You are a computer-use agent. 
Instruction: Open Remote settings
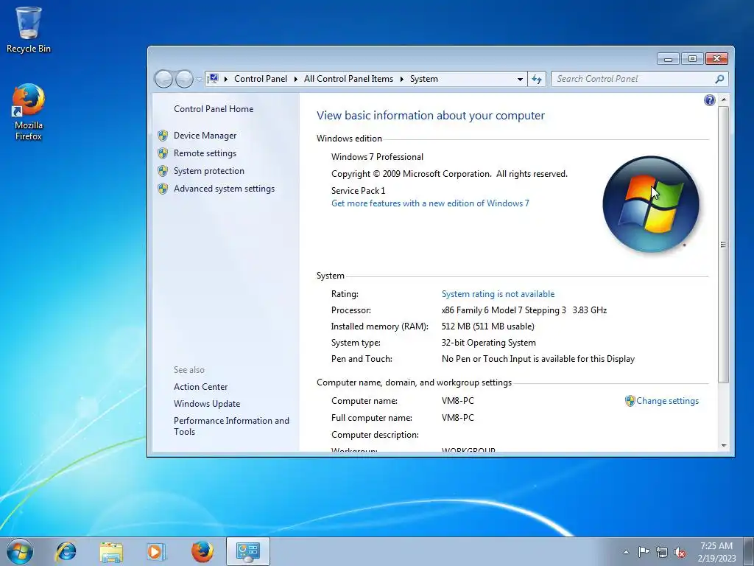click(205, 153)
